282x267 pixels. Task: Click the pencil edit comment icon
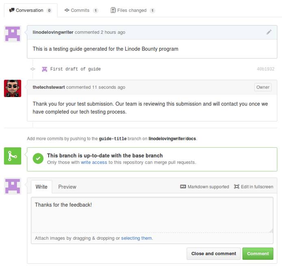click(269, 32)
